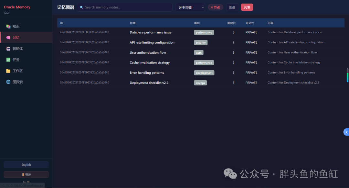Click the auth category tag
349x188 pixels.
click(x=199, y=52)
